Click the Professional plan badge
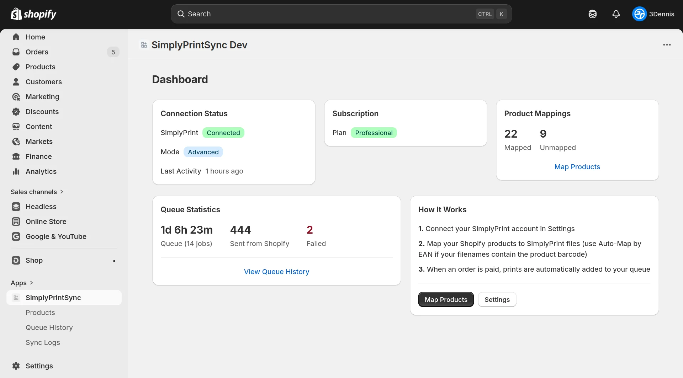The width and height of the screenshot is (683, 378). click(x=374, y=132)
